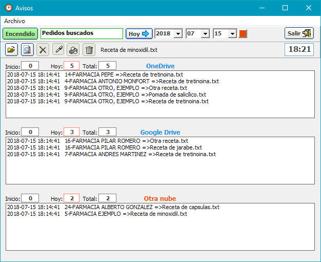Click the Otra nube Inicio field showing 0
This screenshot has height=262, width=321.
pyautogui.click(x=30, y=198)
